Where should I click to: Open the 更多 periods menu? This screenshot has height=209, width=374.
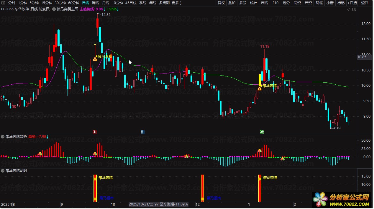176,3
